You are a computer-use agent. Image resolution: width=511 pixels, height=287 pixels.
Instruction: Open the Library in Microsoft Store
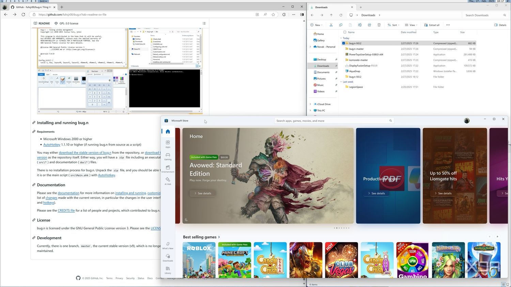coord(168,270)
